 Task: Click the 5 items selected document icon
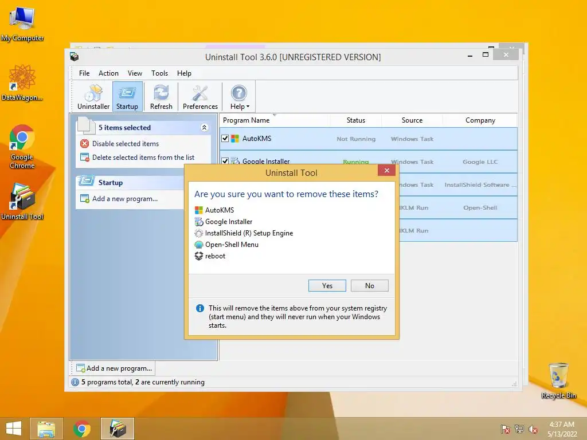[x=86, y=126]
